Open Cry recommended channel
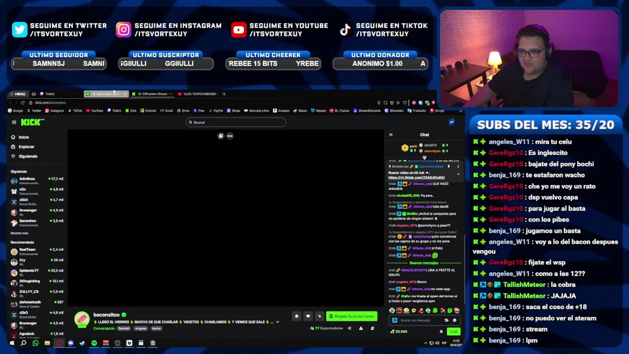The height and width of the screenshot is (354, 629). [37, 262]
